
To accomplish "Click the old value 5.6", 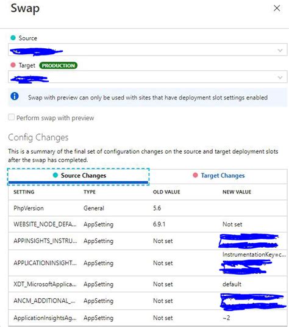I will (x=157, y=208).
